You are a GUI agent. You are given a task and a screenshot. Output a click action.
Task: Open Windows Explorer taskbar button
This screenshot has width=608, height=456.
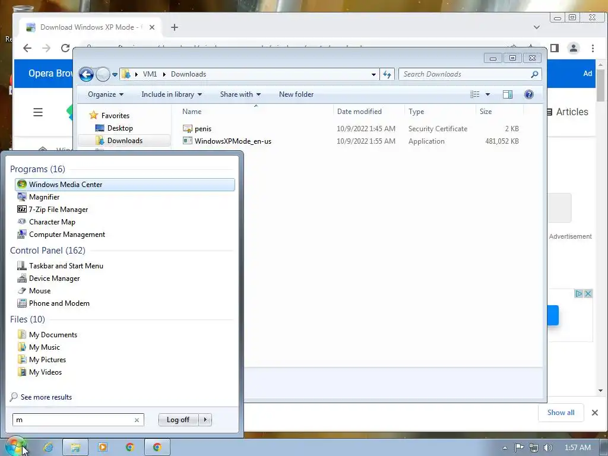(x=75, y=447)
